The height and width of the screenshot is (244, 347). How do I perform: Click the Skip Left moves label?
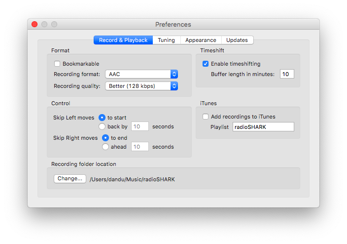point(74,118)
